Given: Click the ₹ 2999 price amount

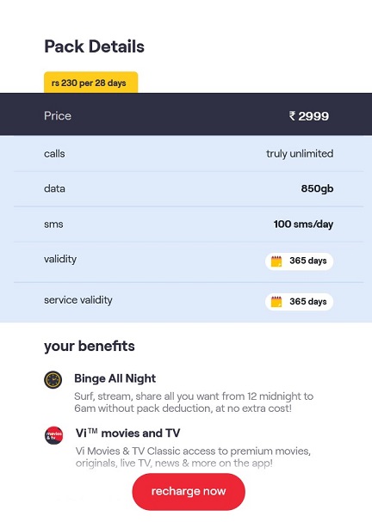Looking at the screenshot, I should point(308,116).
